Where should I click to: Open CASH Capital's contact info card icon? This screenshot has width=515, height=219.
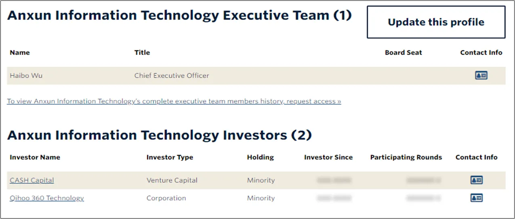pos(476,180)
